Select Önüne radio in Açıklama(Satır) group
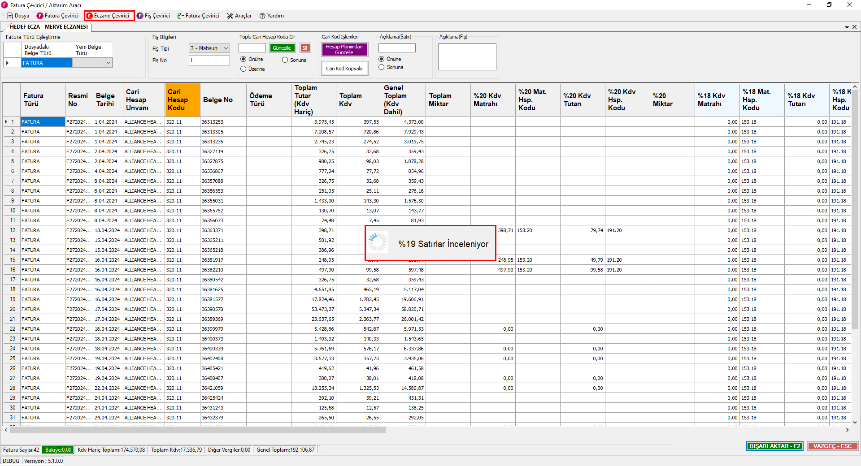The height and width of the screenshot is (466, 861). (x=390, y=59)
